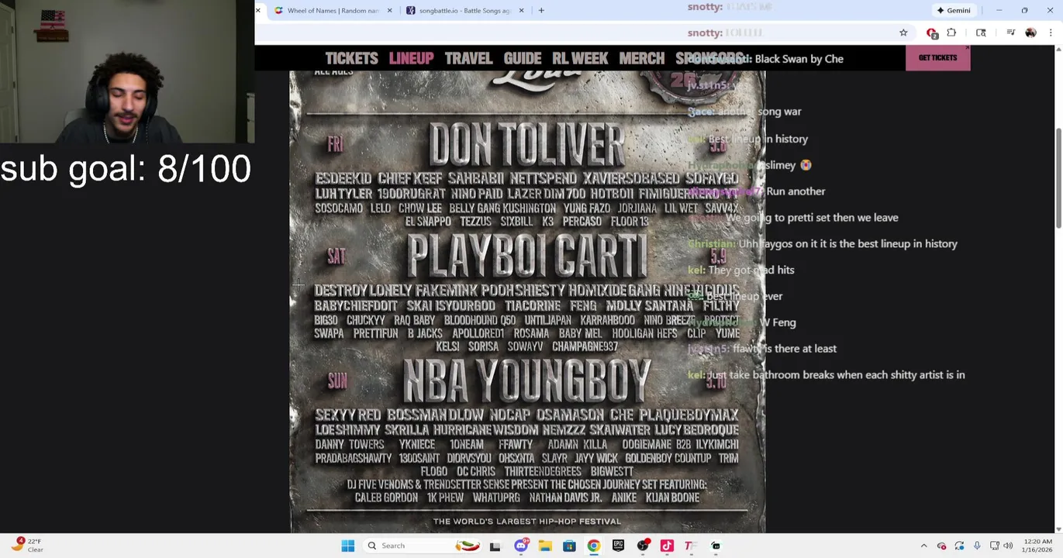Click the sync update tray icon

959,546
